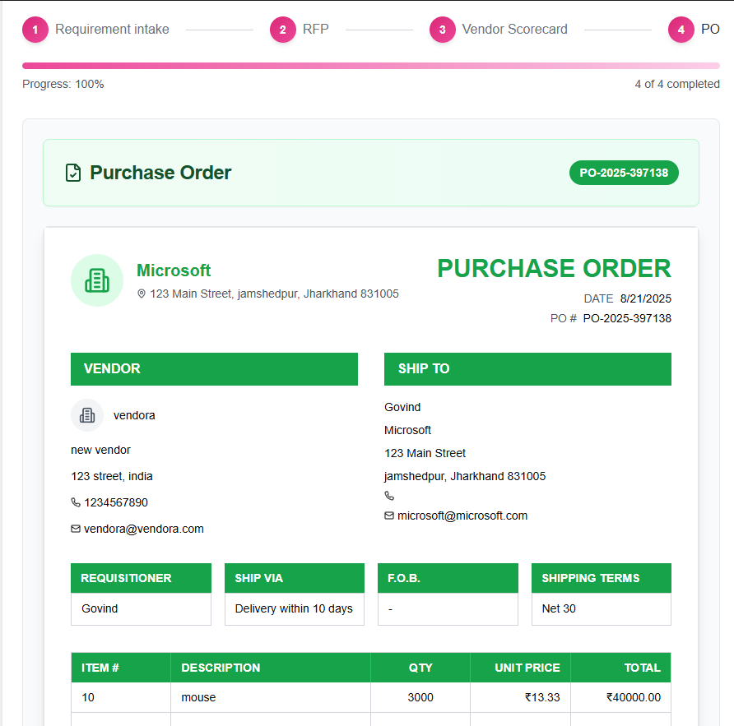Click the green Microsoft building logo
Screen dimensions: 734x726
click(x=97, y=280)
